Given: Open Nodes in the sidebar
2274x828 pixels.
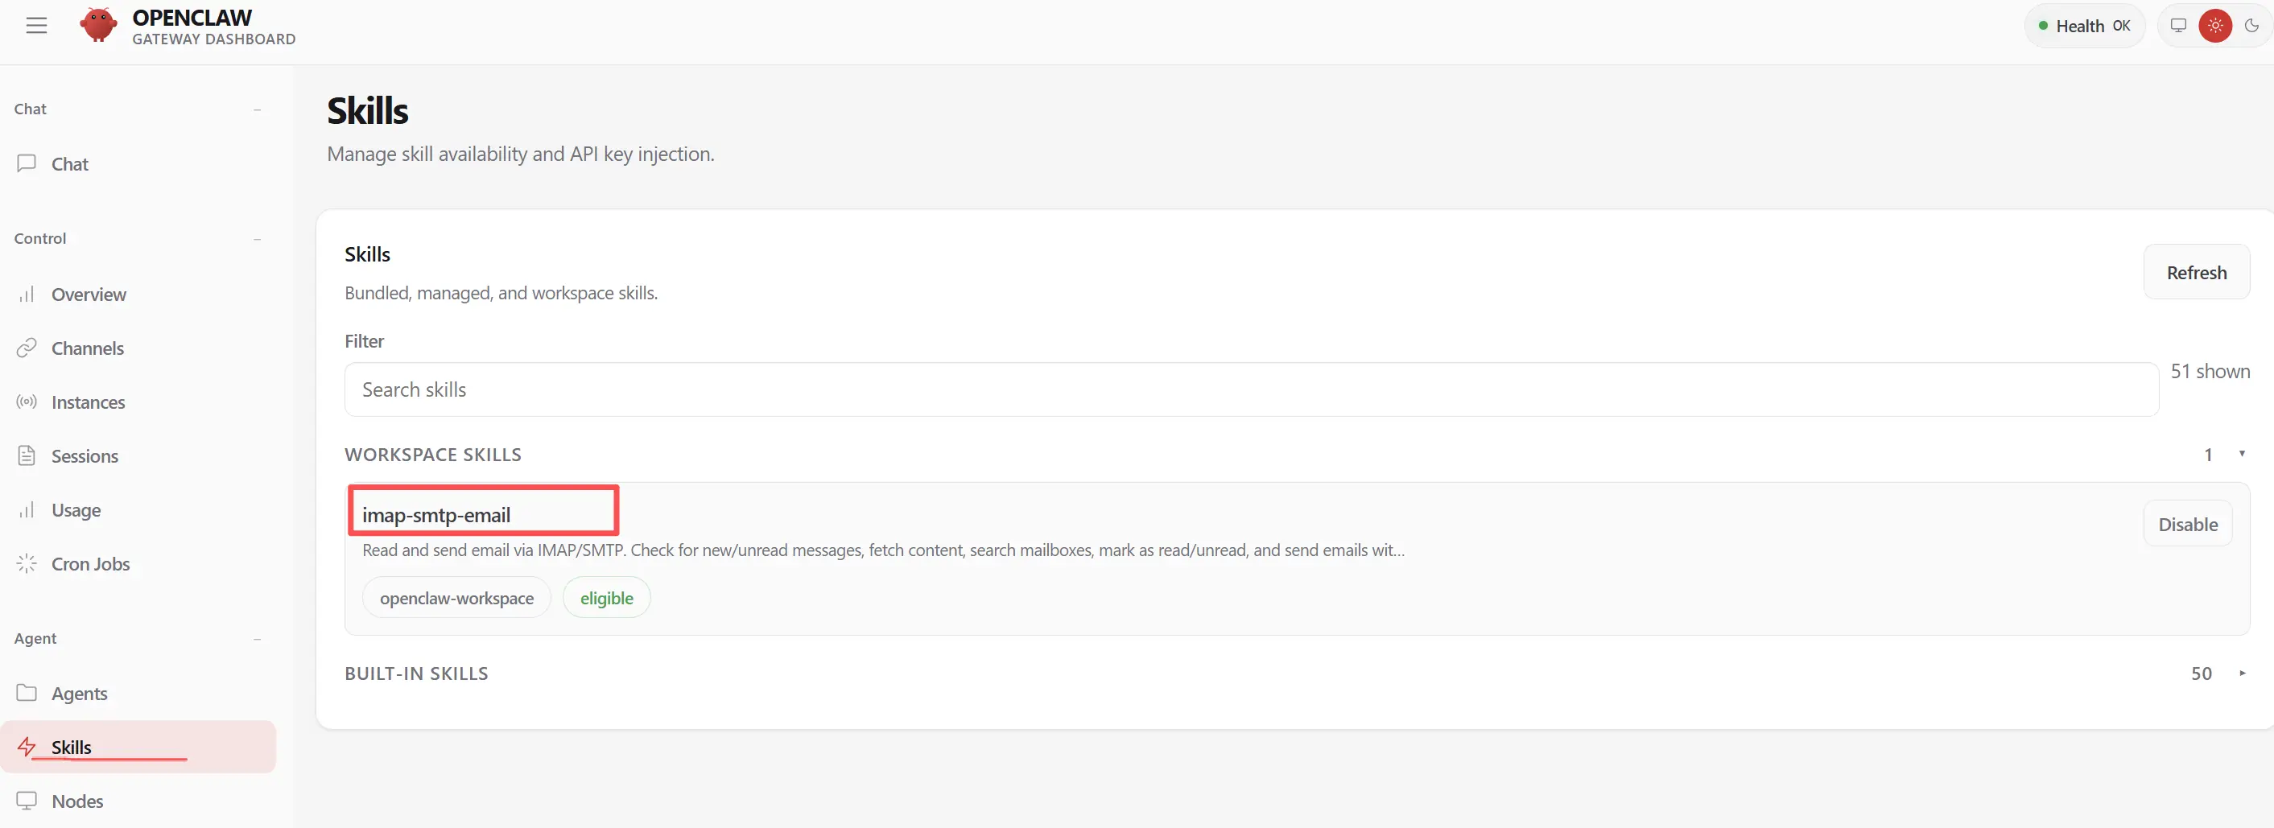Looking at the screenshot, I should [x=78, y=801].
